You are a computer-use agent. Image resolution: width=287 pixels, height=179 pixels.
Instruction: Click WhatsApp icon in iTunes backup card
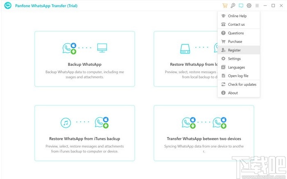point(101,123)
